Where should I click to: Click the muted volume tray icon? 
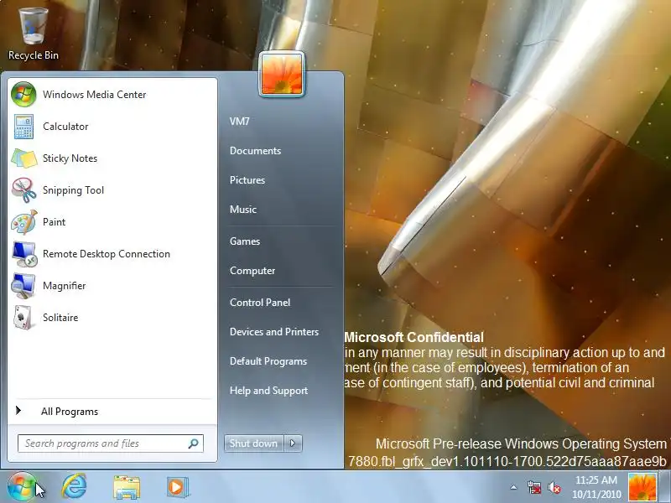554,487
